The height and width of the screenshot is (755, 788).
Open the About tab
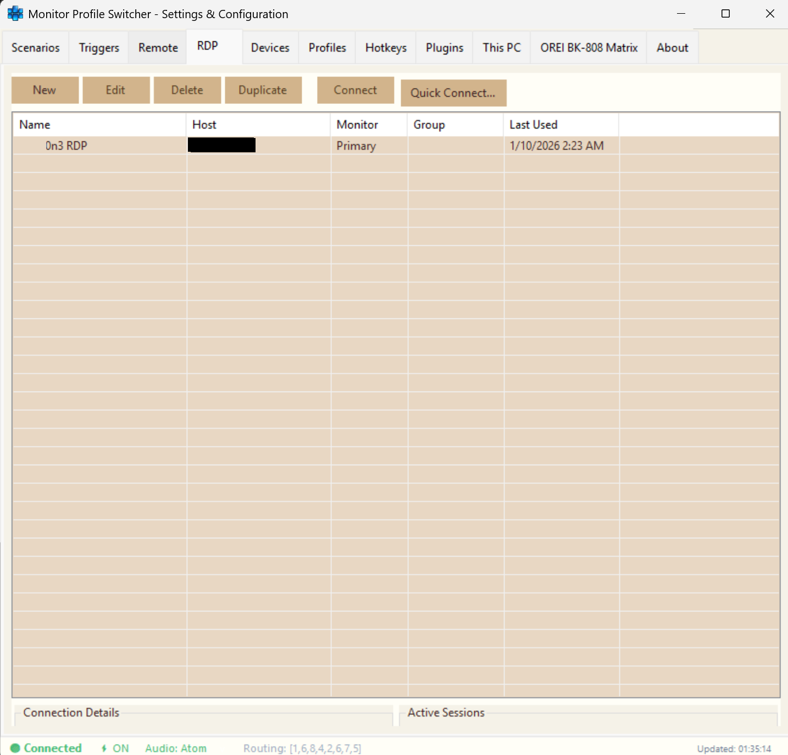[672, 47]
